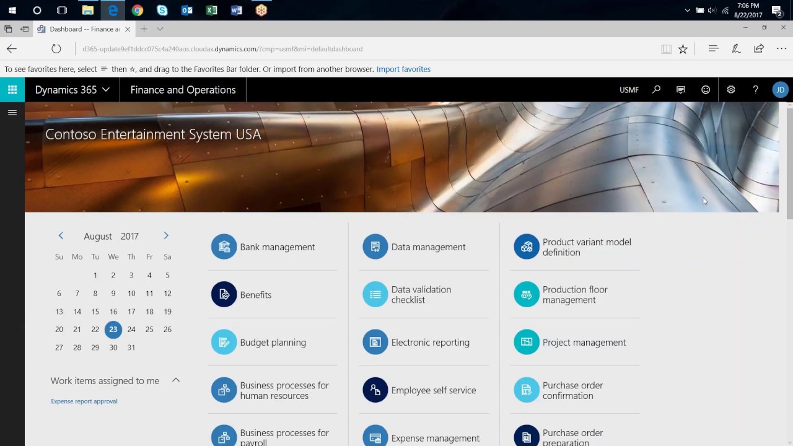Open the Budget planning workspace icon
Screen dimensions: 793x446
pyautogui.click(x=224, y=342)
